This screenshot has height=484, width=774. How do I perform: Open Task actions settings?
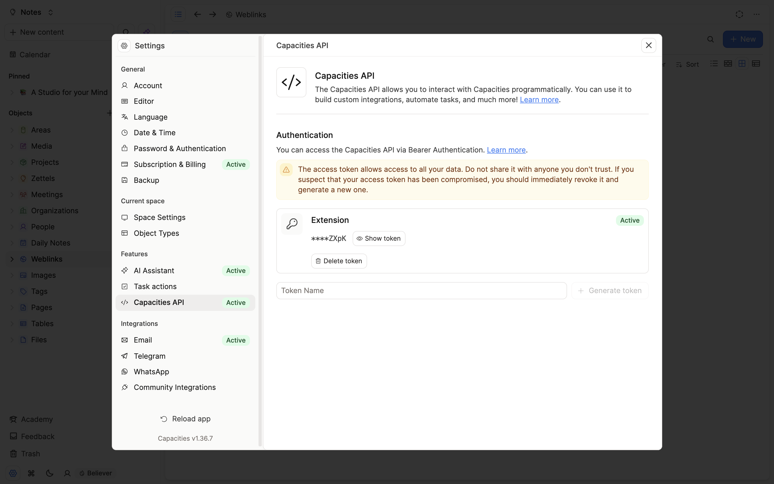pyautogui.click(x=185, y=286)
